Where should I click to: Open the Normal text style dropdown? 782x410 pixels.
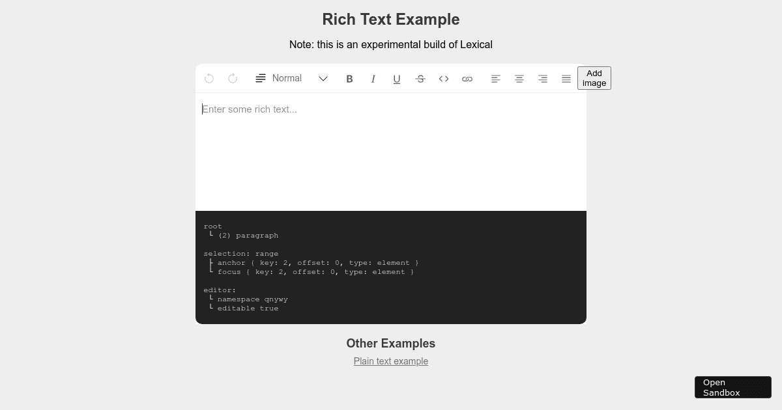(x=287, y=78)
